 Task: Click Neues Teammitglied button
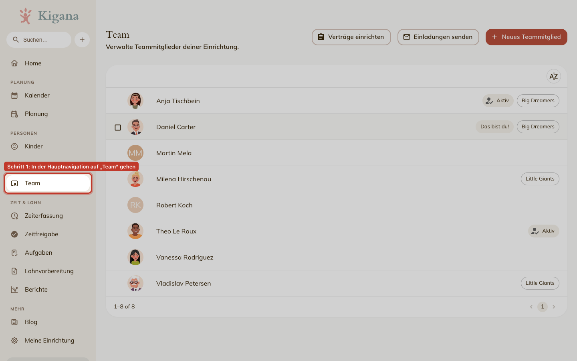pyautogui.click(x=526, y=37)
